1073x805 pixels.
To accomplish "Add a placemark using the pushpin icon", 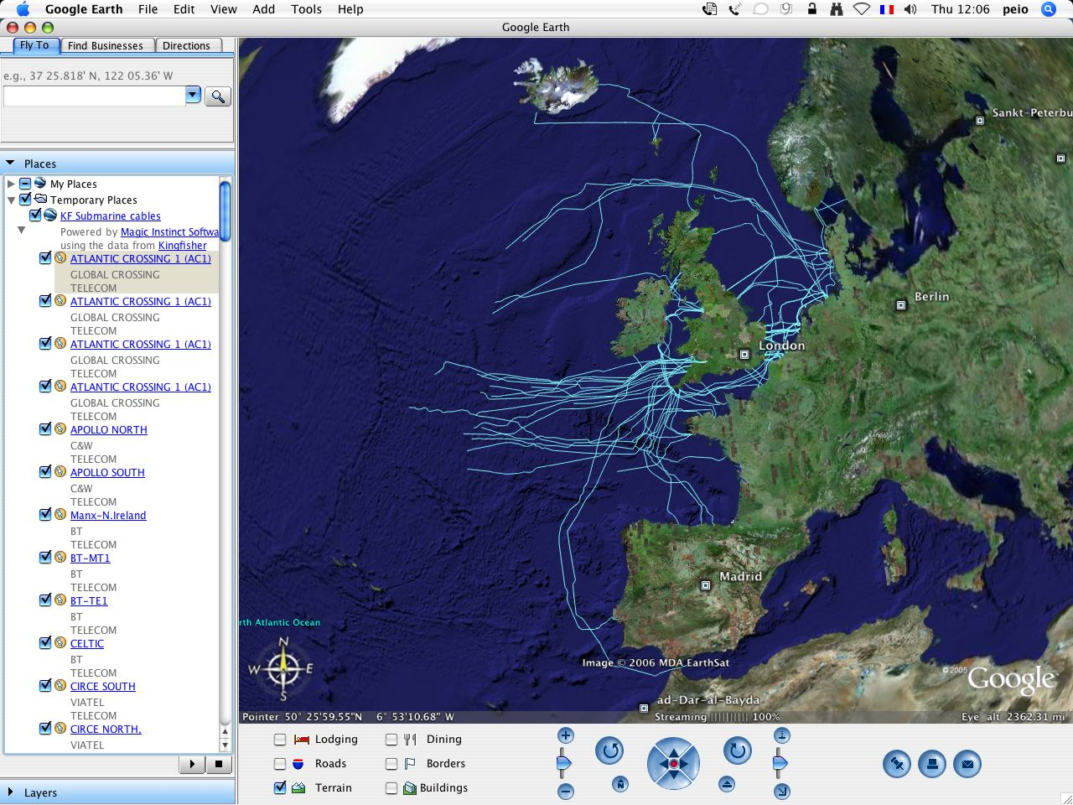I will click(x=896, y=764).
